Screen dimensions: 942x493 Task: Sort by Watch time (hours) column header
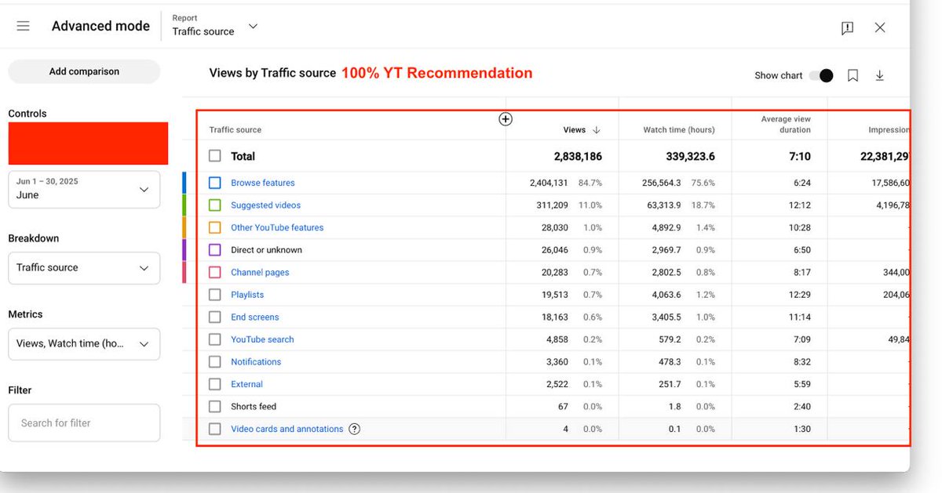pos(679,130)
